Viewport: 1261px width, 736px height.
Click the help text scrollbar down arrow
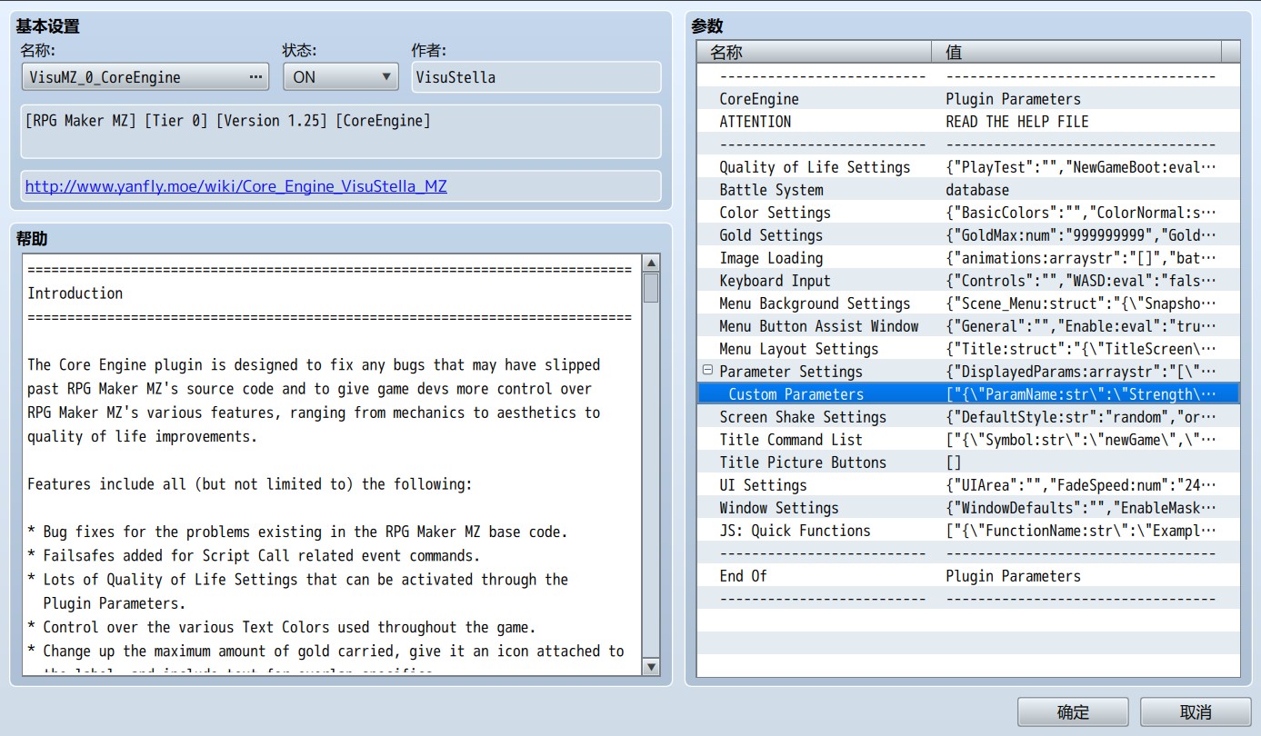pyautogui.click(x=651, y=666)
